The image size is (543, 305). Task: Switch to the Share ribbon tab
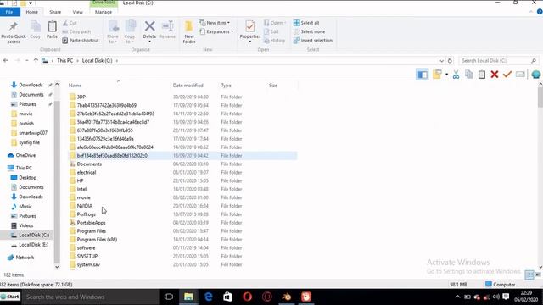click(55, 12)
